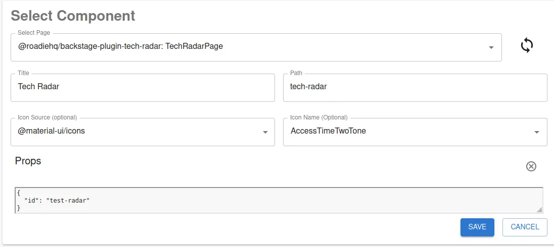Click the Props section label
Viewport: 554px width, 247px height.
[28, 161]
